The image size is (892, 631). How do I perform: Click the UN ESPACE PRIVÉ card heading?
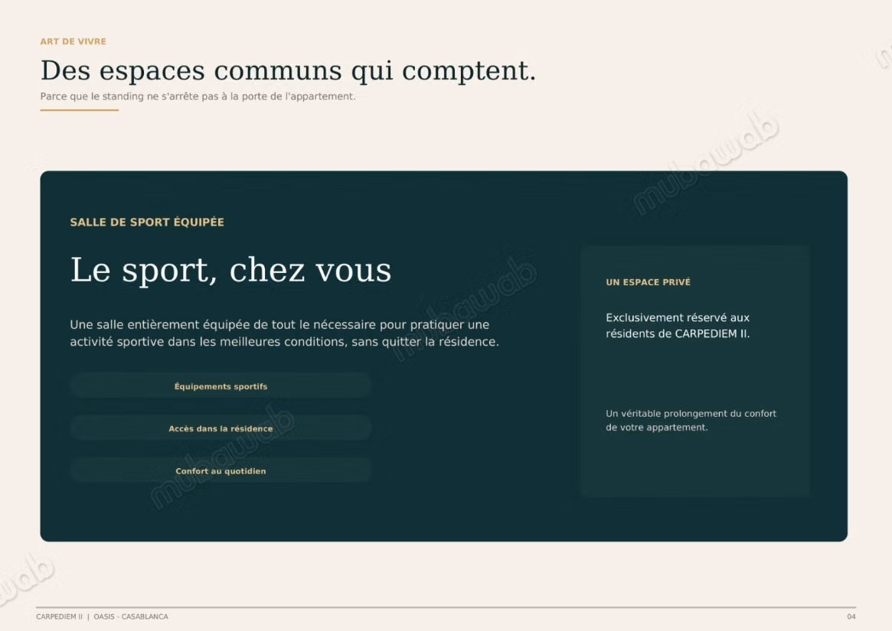[x=648, y=282]
